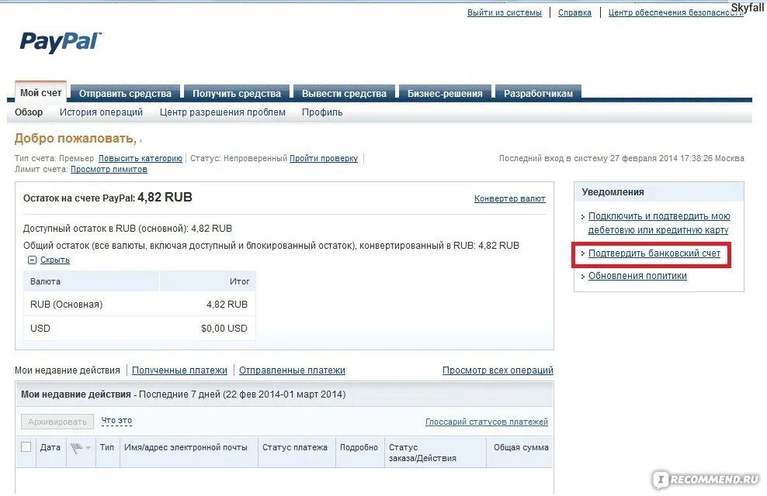Select the Обзор submenu item
Viewport: 767px width, 496px height.
[29, 112]
